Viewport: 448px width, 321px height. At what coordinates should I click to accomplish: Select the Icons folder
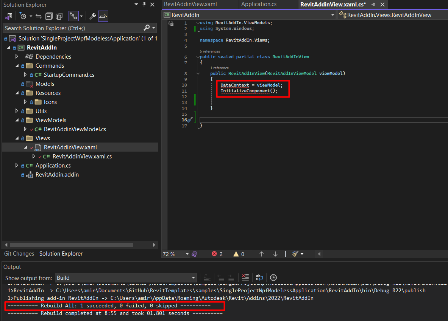click(50, 102)
